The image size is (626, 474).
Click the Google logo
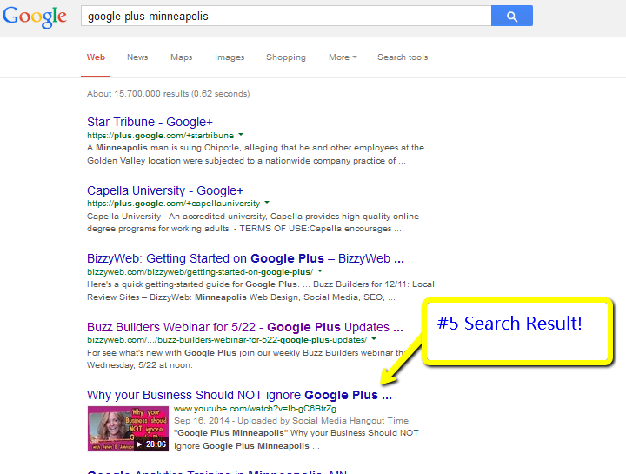(34, 17)
